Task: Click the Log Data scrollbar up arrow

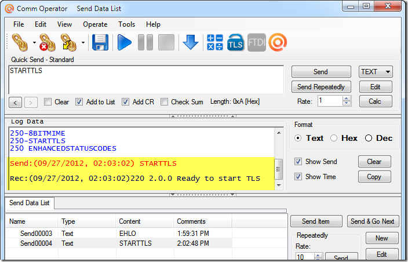Action: pos(279,133)
